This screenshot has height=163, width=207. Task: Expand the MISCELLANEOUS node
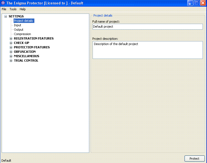[x=11, y=56]
